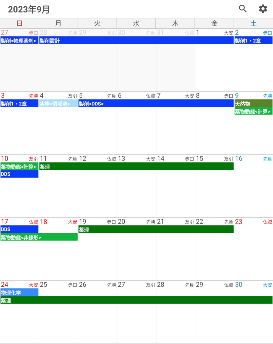Open the 薬理 event starting September 11
This screenshot has width=273, height=344.
point(136,166)
